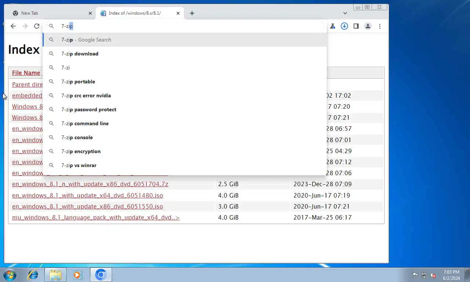The height and width of the screenshot is (282, 470).
Task: Expand the tab search dropdown arrow
Action: 345,13
